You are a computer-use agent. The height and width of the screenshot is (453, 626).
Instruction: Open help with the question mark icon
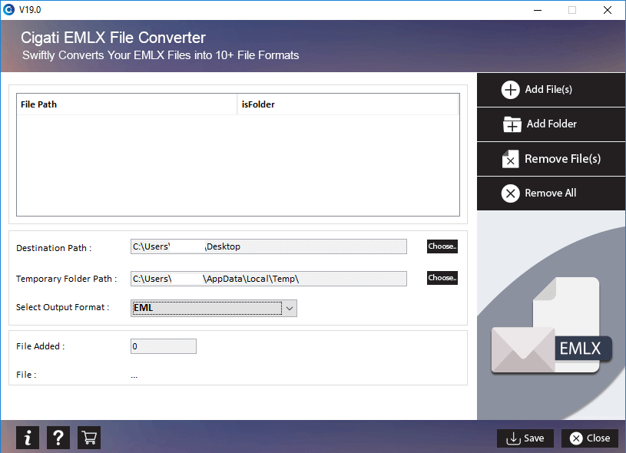coord(58,438)
